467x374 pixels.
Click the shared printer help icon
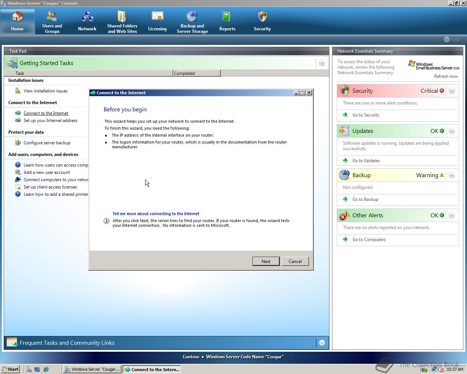18,194
